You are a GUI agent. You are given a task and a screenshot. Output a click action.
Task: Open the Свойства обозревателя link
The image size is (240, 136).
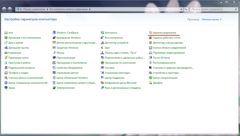[69, 68]
